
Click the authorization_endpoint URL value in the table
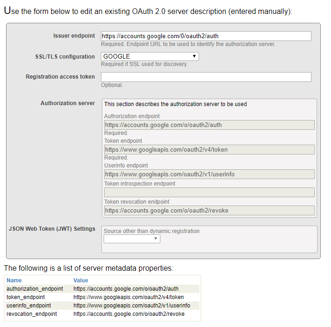tap(126, 289)
